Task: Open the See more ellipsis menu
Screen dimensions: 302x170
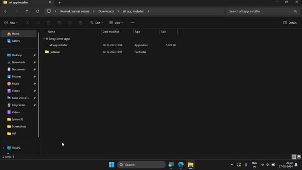Action: click(x=132, y=23)
